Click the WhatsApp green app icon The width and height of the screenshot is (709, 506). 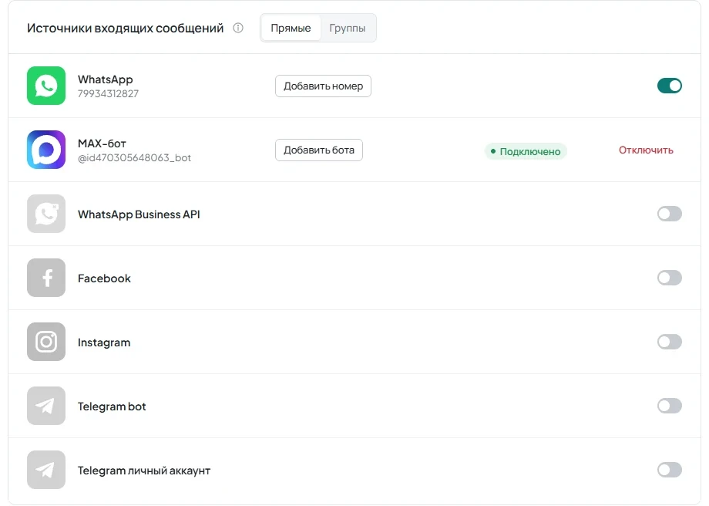click(x=46, y=86)
